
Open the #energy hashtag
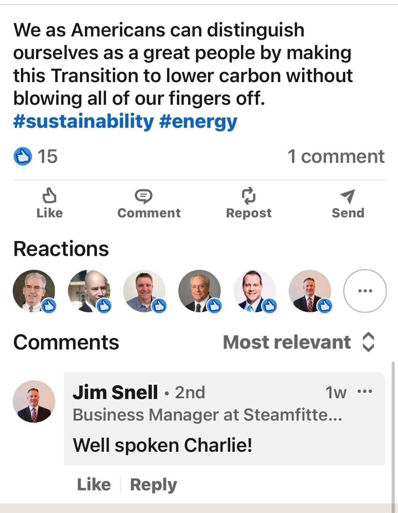pyautogui.click(x=198, y=121)
